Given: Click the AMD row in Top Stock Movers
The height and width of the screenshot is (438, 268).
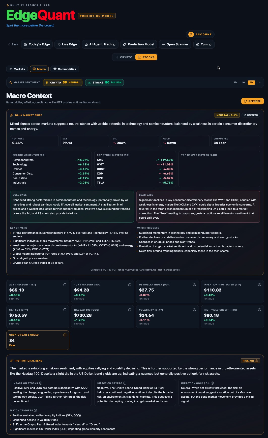Looking at the screenshot, I should 135,160.
